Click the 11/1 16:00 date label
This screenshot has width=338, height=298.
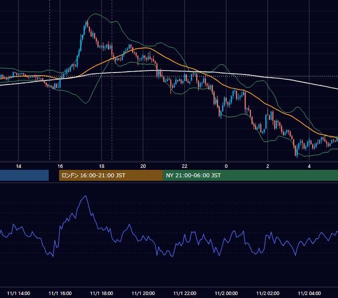[x=60, y=293]
